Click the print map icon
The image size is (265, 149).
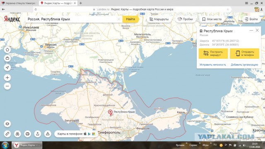tap(28, 134)
